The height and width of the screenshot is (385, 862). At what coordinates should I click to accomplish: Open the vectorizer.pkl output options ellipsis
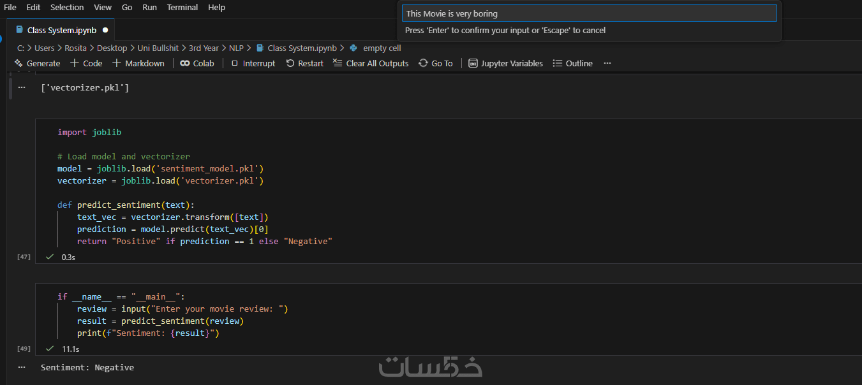[22, 87]
